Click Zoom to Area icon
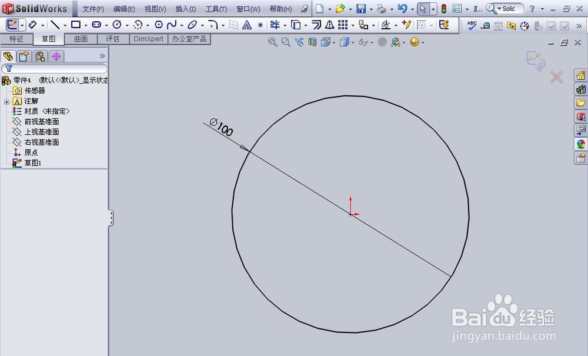This screenshot has height=356, width=588. coord(286,42)
